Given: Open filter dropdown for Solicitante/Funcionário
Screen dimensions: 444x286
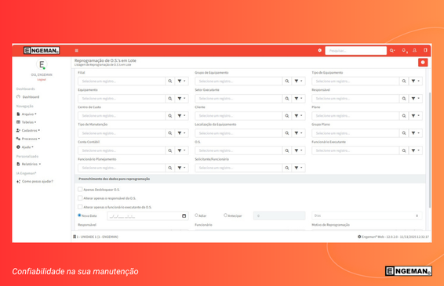Looking at the screenshot, I should click(298, 168).
